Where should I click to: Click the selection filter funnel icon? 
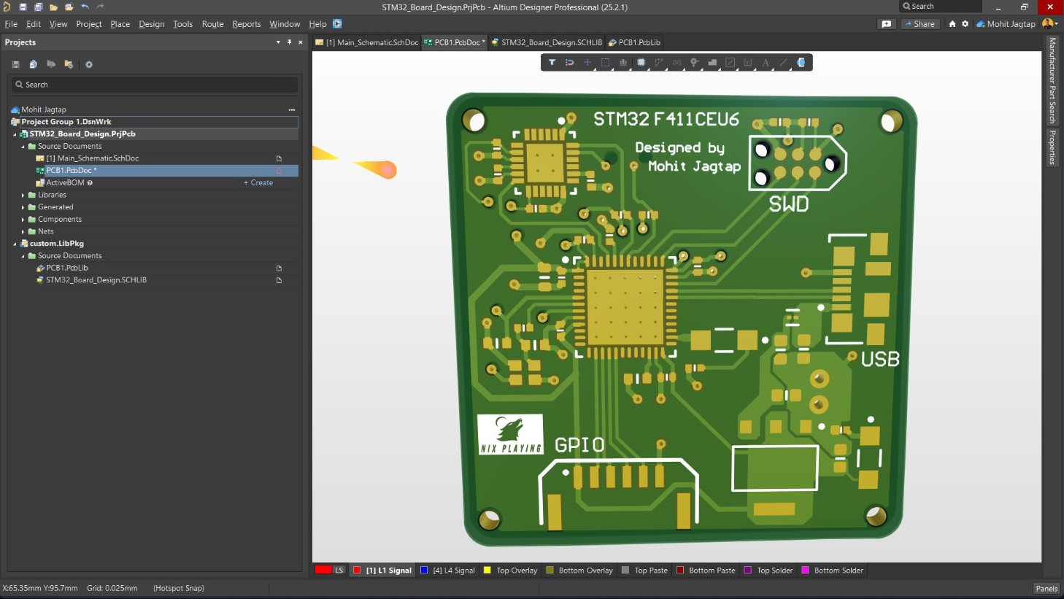tap(552, 63)
